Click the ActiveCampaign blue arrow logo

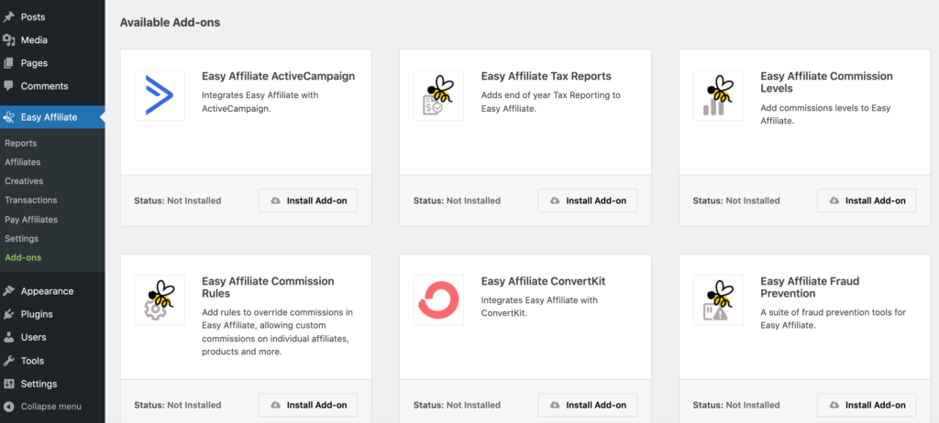(160, 95)
